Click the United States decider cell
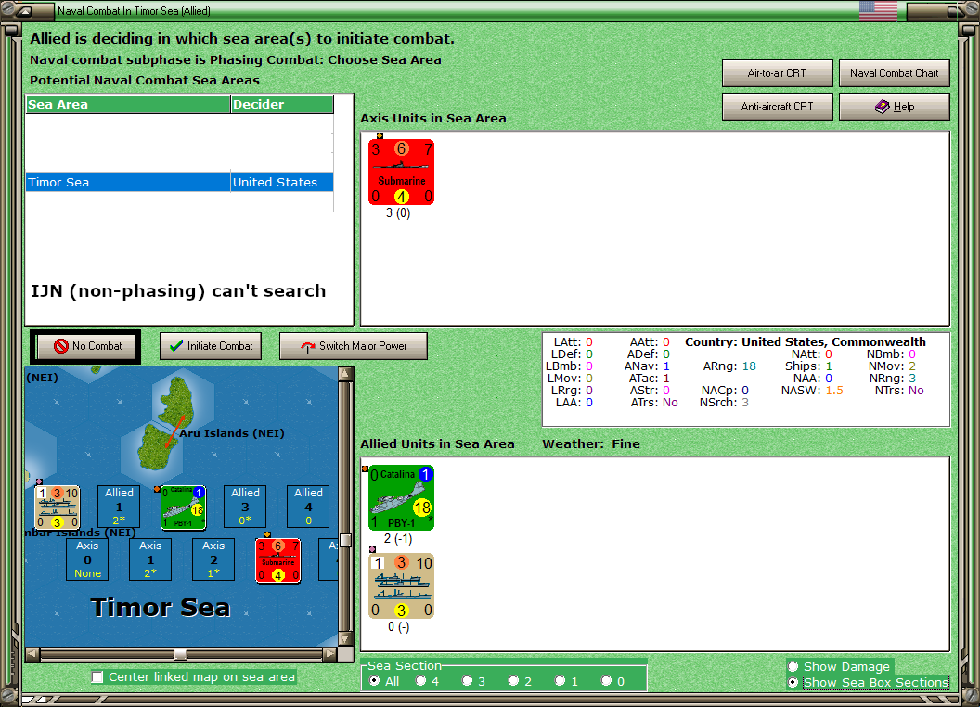 282,183
